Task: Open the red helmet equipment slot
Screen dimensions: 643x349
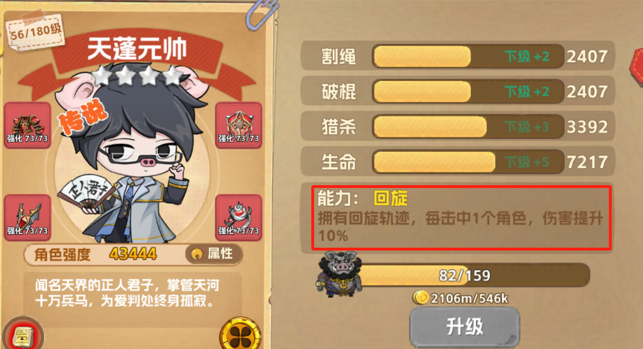Action: point(27,125)
